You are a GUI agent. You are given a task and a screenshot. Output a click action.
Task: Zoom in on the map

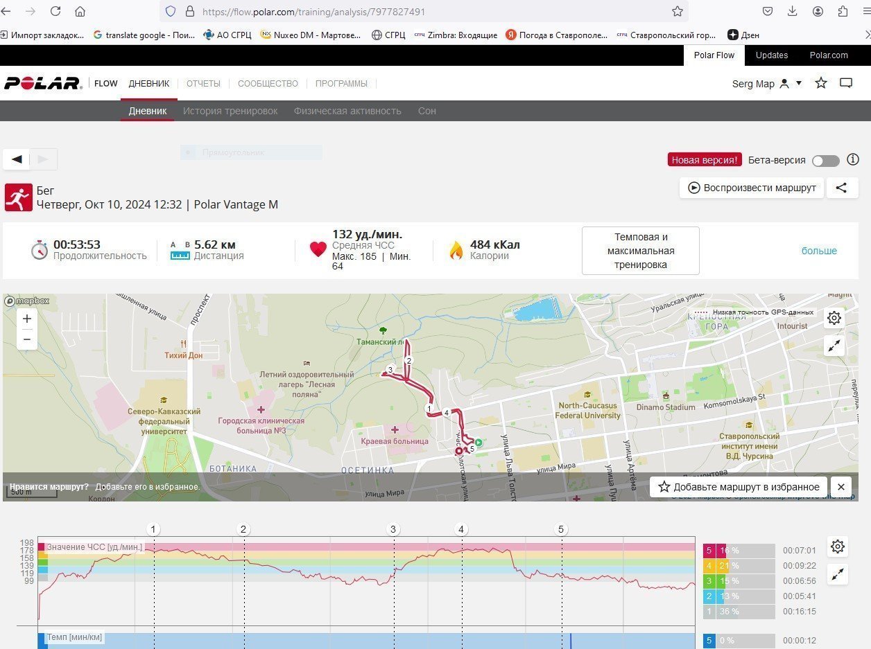pyautogui.click(x=27, y=319)
